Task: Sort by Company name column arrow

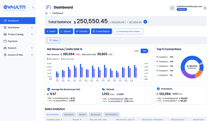Action: pyautogui.click(x=62, y=120)
